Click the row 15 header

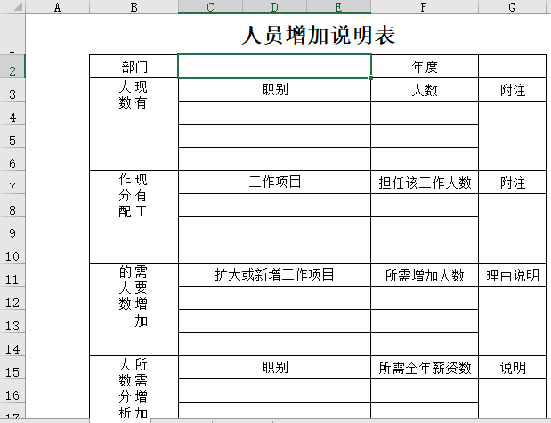pyautogui.click(x=12, y=371)
